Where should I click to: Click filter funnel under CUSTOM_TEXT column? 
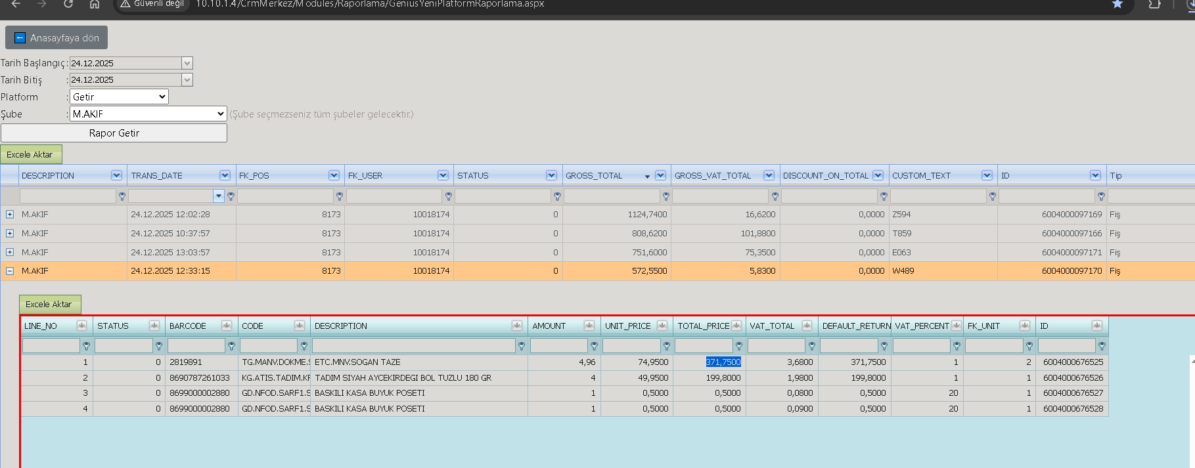tap(993, 196)
